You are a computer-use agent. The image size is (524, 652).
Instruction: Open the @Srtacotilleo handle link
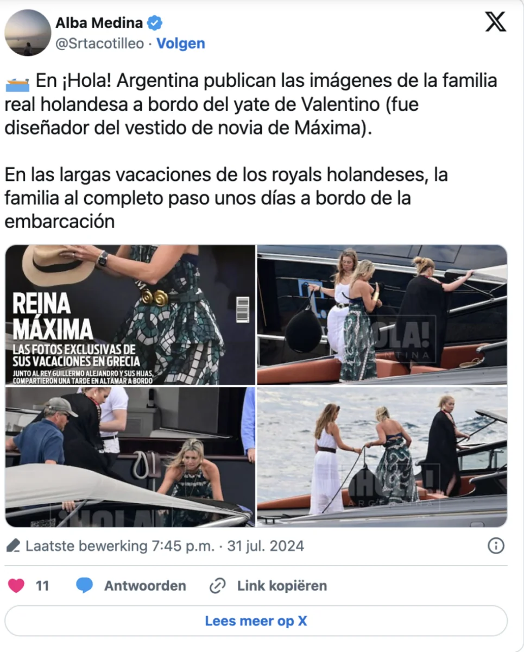[x=100, y=44]
